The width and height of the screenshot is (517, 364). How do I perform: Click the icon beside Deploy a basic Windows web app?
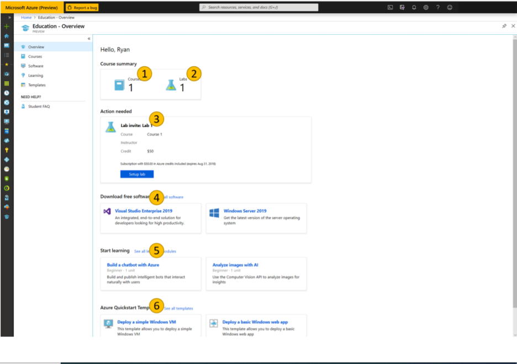click(x=214, y=324)
